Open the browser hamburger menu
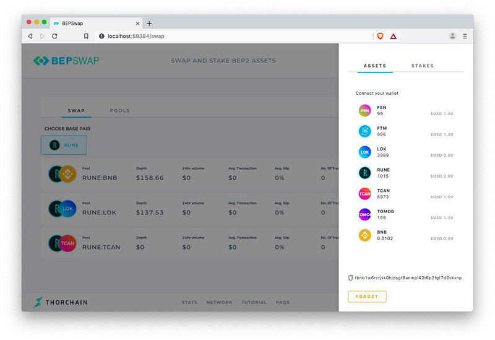Viewport: 495px width, 340px height. coord(465,36)
